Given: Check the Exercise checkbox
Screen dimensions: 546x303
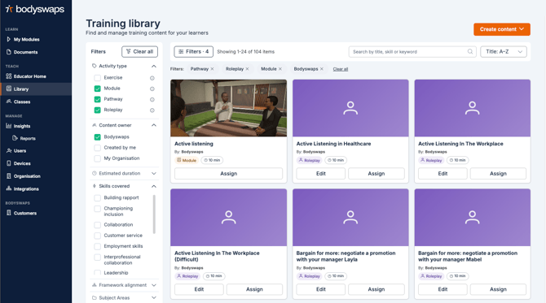Looking at the screenshot, I should pos(98,78).
